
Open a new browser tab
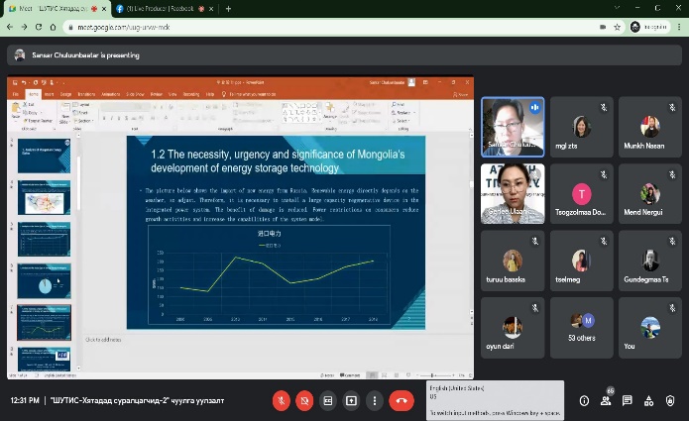click(x=228, y=9)
